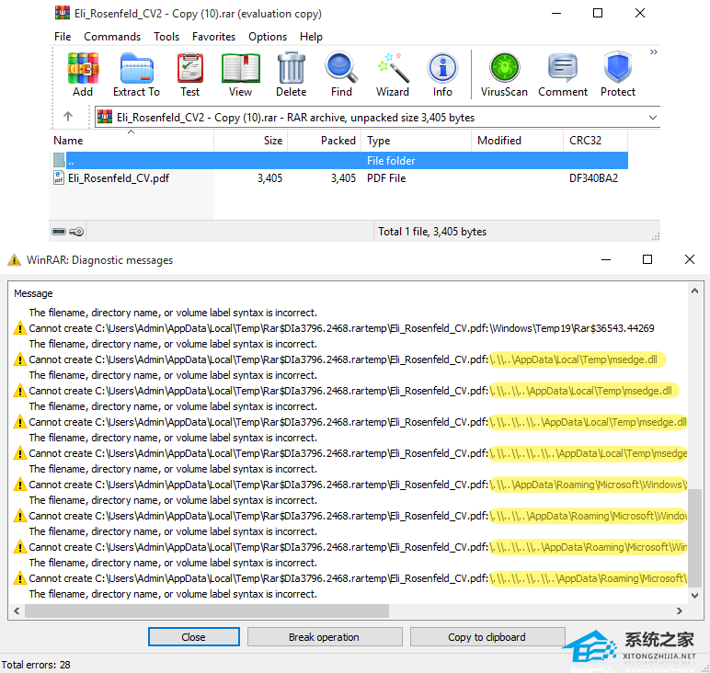
Task: Click the Add archive toolbar icon
Action: pyautogui.click(x=83, y=74)
